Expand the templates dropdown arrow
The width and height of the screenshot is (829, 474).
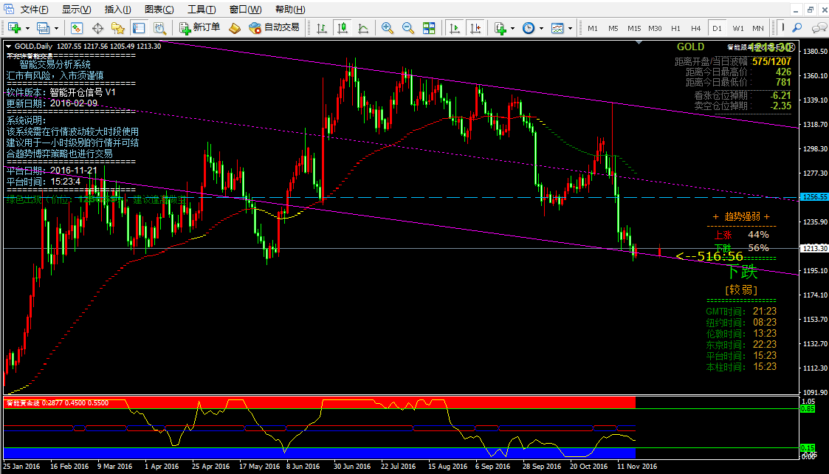click(569, 28)
